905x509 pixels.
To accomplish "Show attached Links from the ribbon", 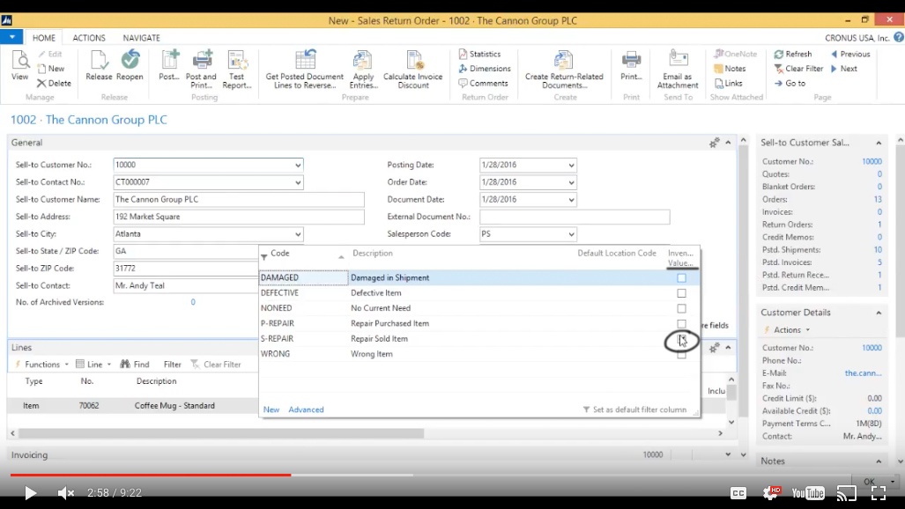I will tap(729, 83).
